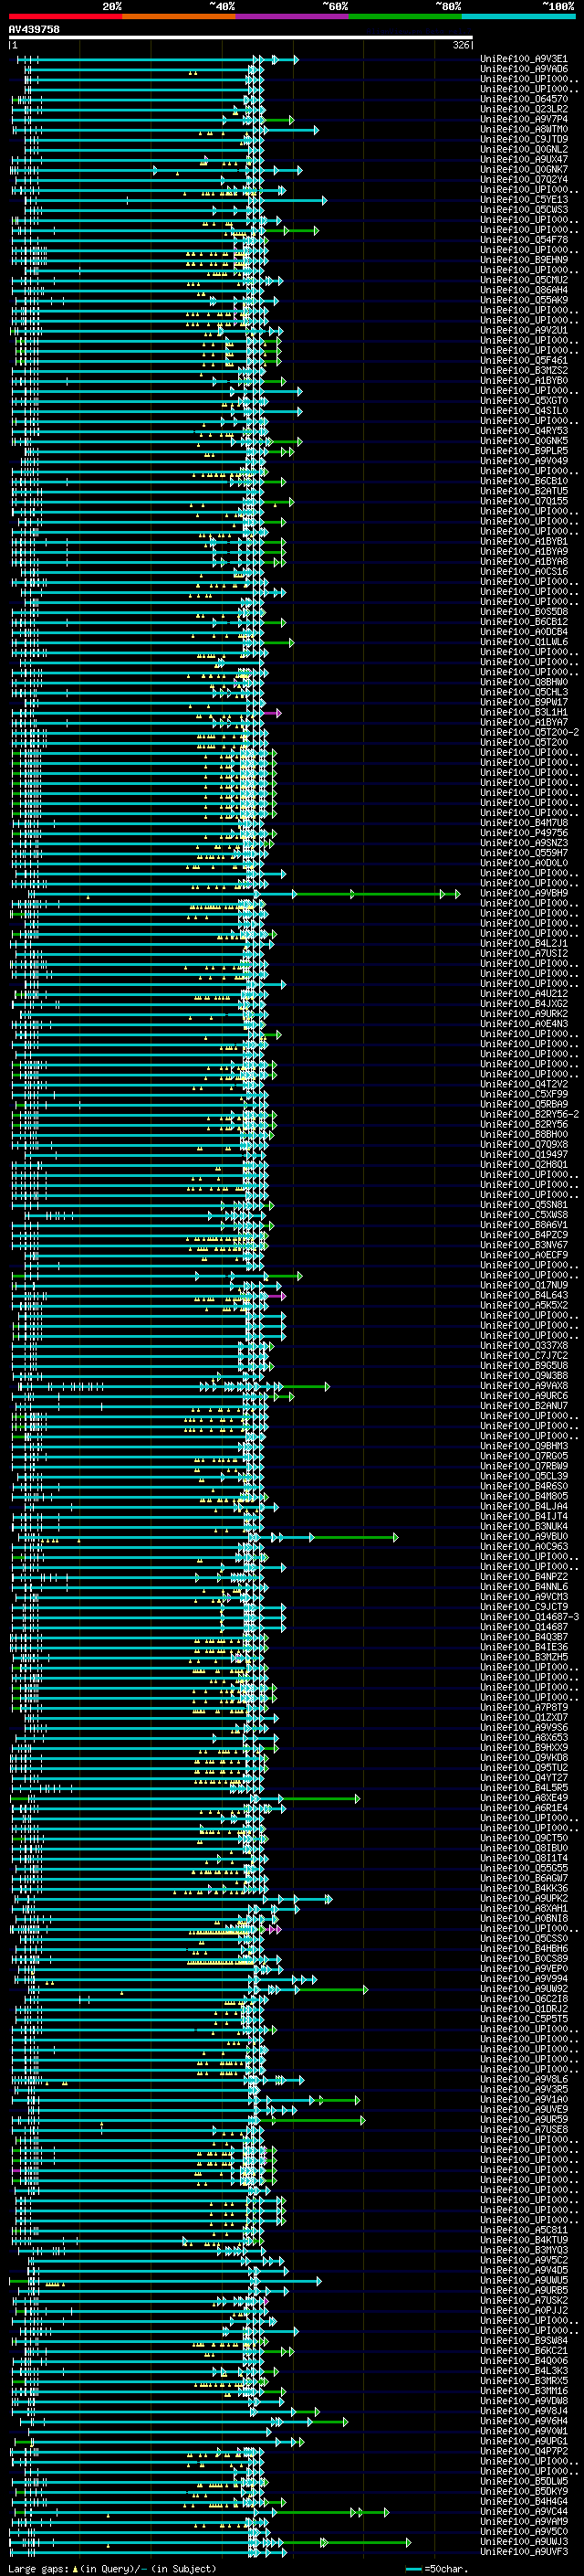Select the query title AV439758
The image size is (584, 2576).
pos(34,30)
